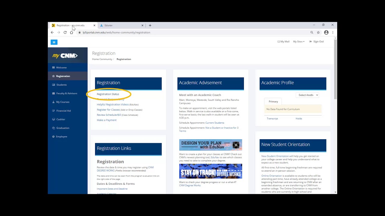The width and height of the screenshot is (385, 216).
Task: Click Register for Classes link
Action: pyautogui.click(x=108, y=110)
